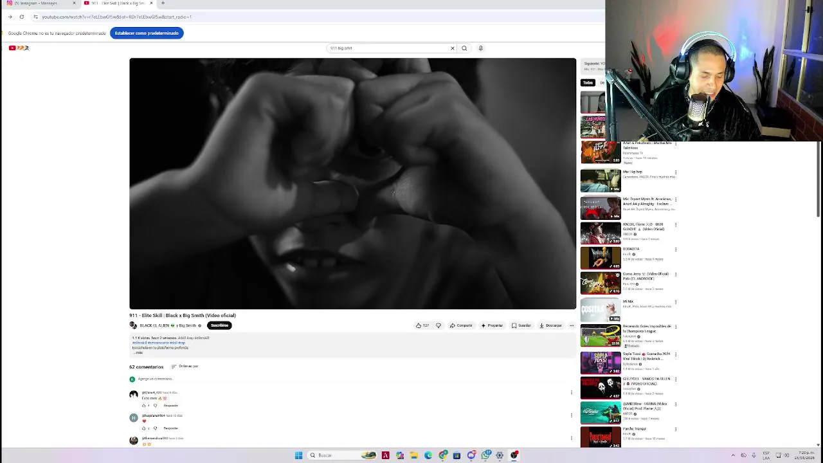Click the Preguntar button

point(492,325)
